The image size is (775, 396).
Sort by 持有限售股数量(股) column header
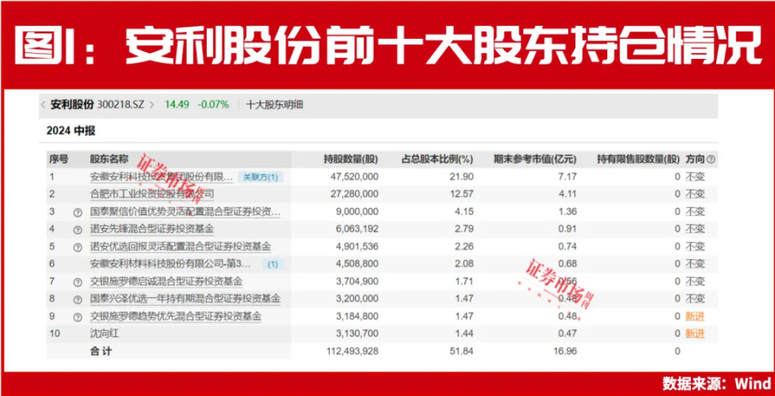click(638, 160)
